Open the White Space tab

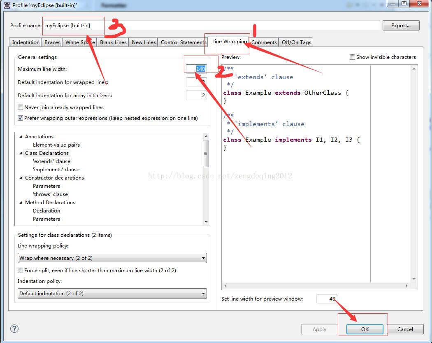80,42
